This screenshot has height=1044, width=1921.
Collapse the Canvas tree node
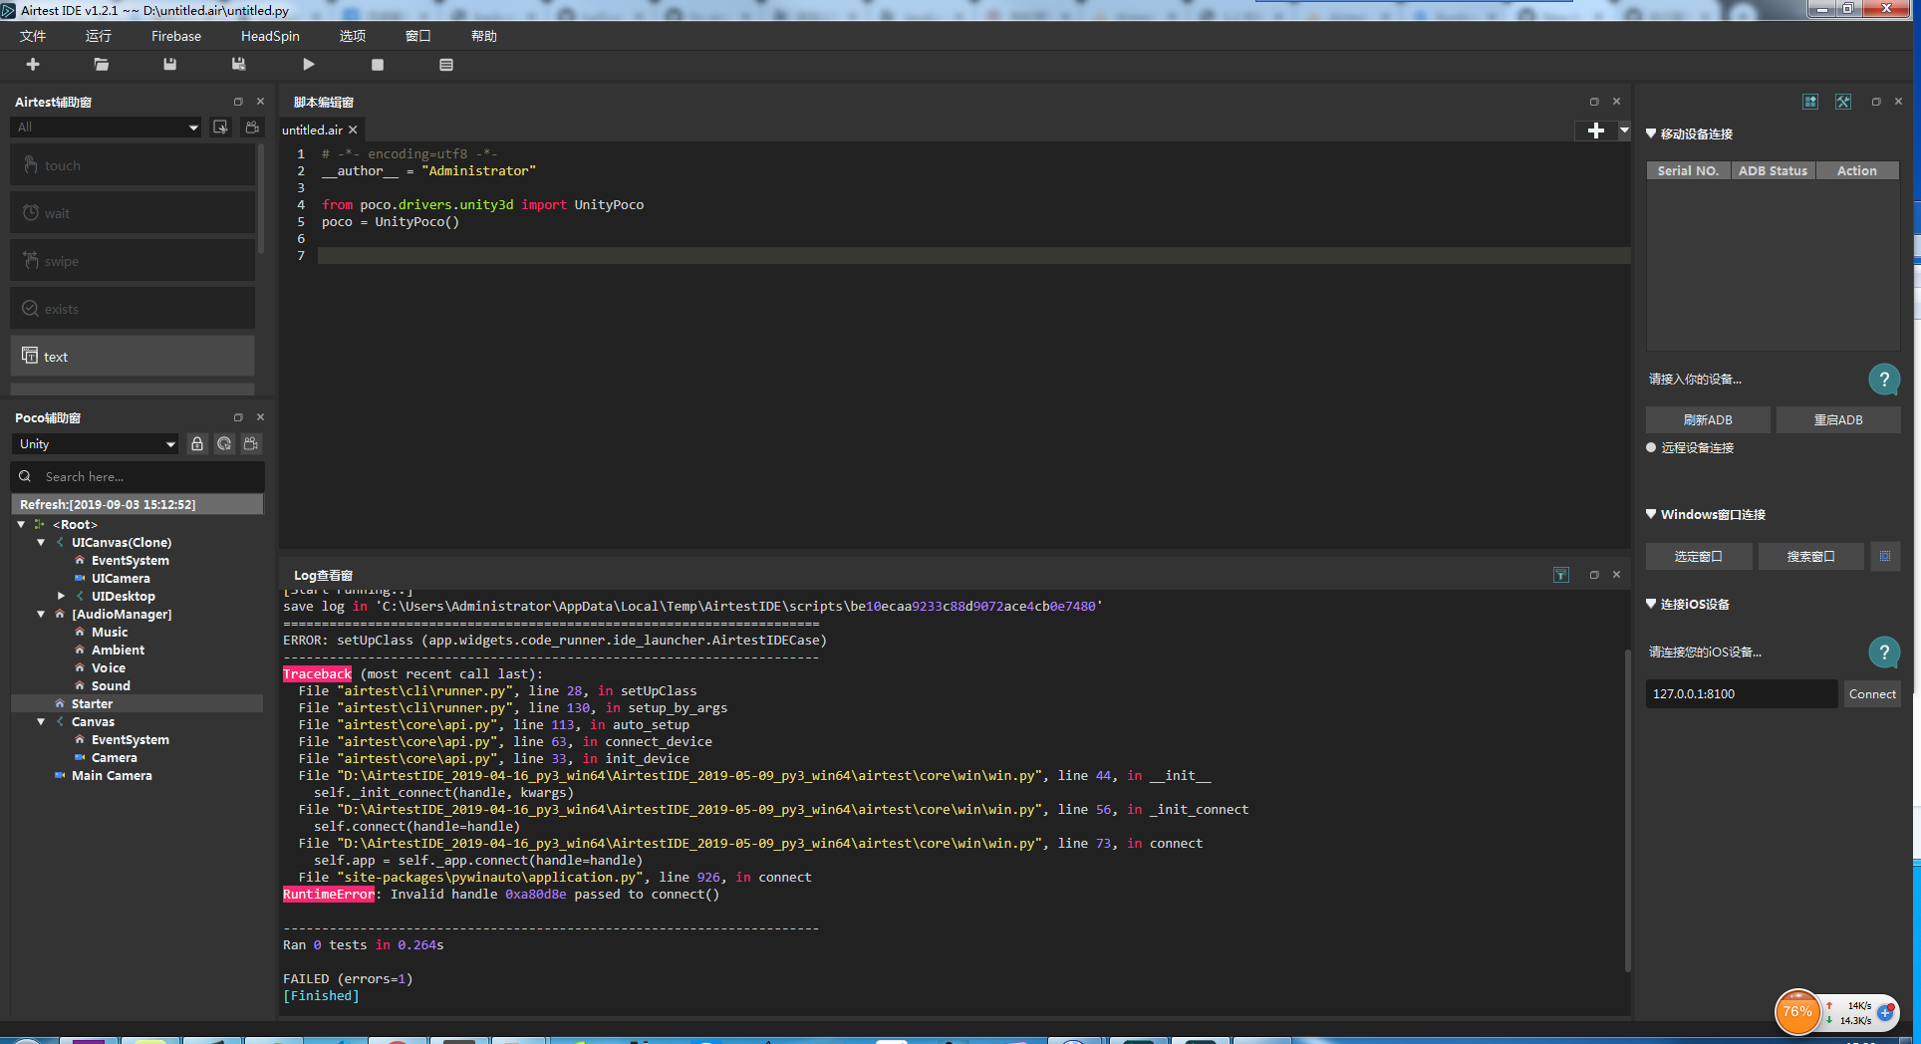(x=41, y=721)
